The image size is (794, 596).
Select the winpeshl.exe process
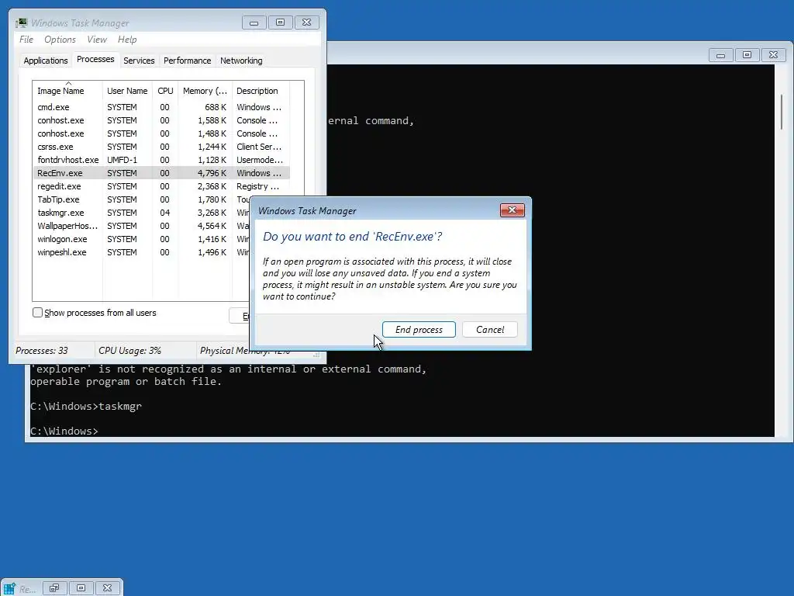tap(141, 252)
